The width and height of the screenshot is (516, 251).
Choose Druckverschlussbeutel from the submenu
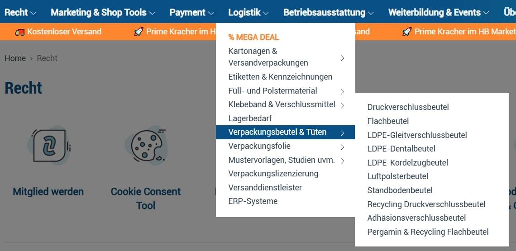click(408, 107)
